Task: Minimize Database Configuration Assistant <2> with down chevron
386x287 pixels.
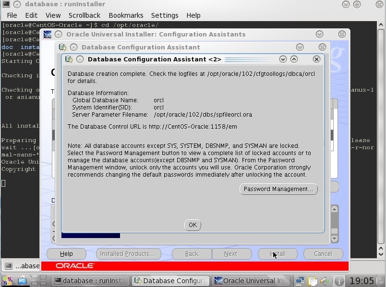Action: coord(283,60)
